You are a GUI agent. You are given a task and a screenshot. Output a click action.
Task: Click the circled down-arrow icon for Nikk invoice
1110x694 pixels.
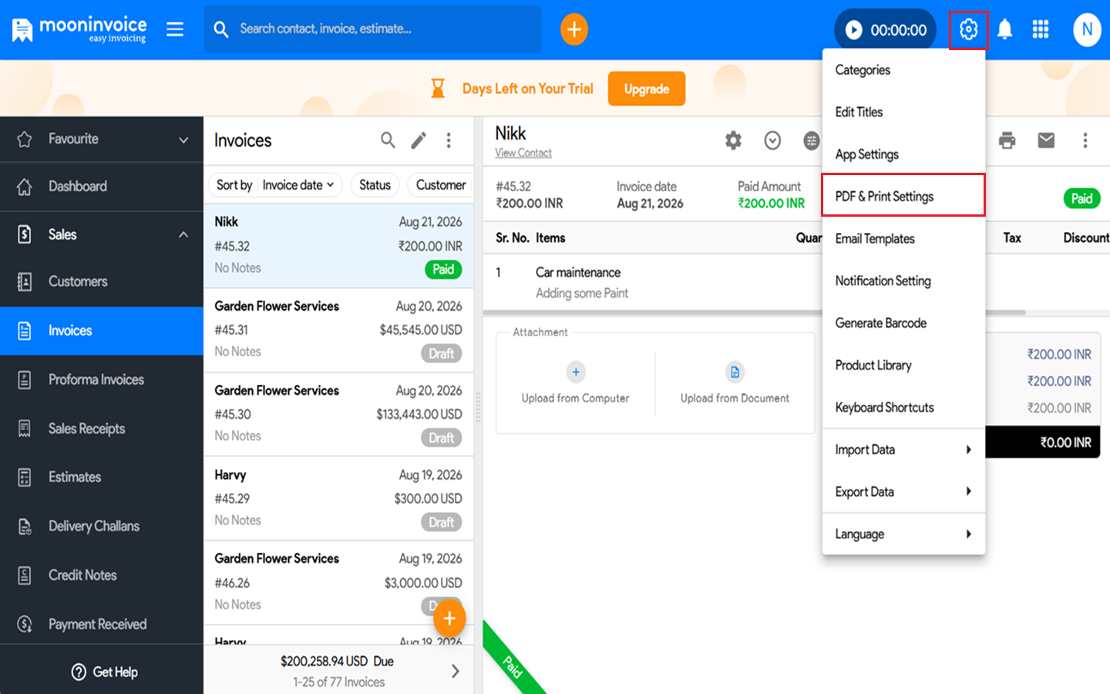[772, 140]
